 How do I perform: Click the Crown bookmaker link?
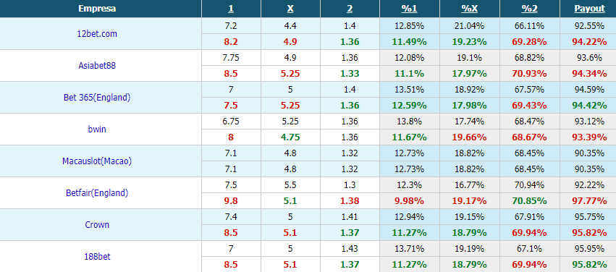click(97, 224)
